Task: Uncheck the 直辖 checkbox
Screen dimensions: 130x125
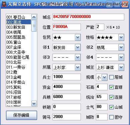Action: tap(111, 87)
